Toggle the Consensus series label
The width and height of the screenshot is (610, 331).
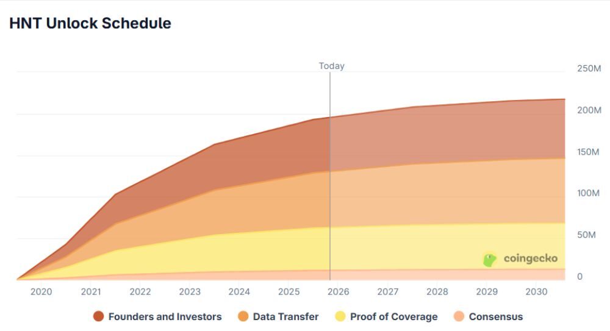[496, 316]
